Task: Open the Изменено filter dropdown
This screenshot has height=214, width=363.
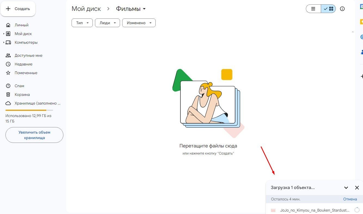Action: 139,23
